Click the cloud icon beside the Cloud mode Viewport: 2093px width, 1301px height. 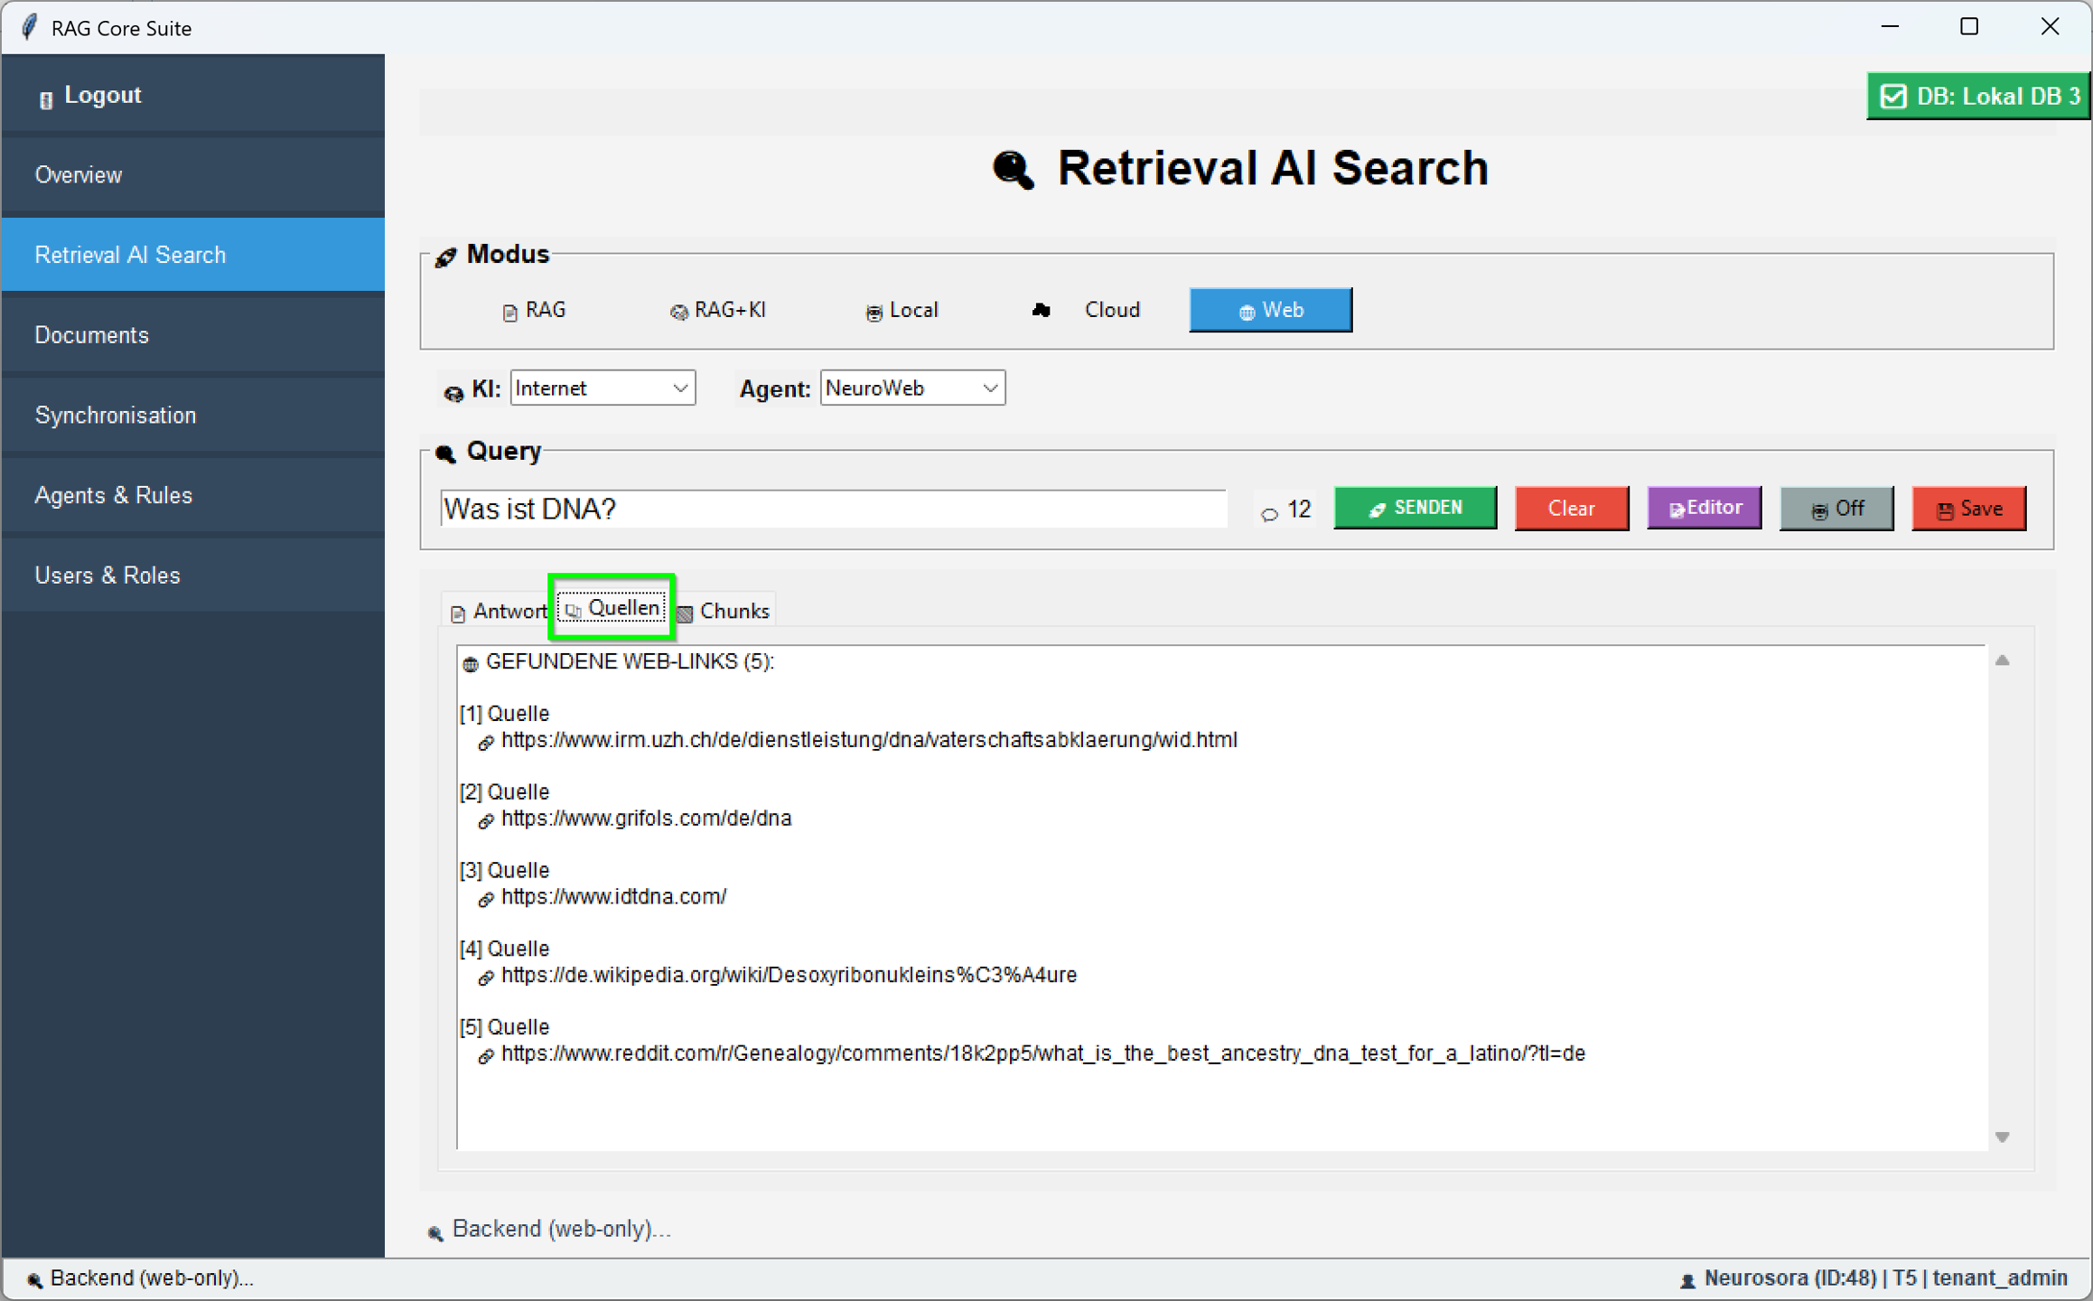[1042, 310]
